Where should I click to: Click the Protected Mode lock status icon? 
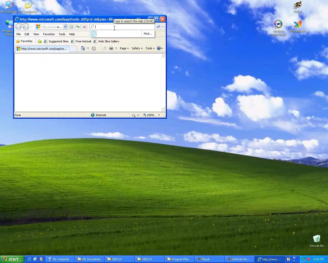tap(133, 115)
